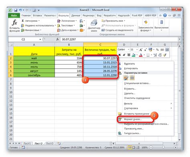
Task: Toggle bold Ж in mini toolbar
Action: [x=119, y=55]
